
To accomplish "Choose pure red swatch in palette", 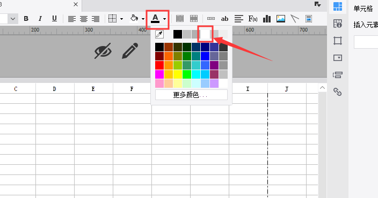I will (x=159, y=65).
